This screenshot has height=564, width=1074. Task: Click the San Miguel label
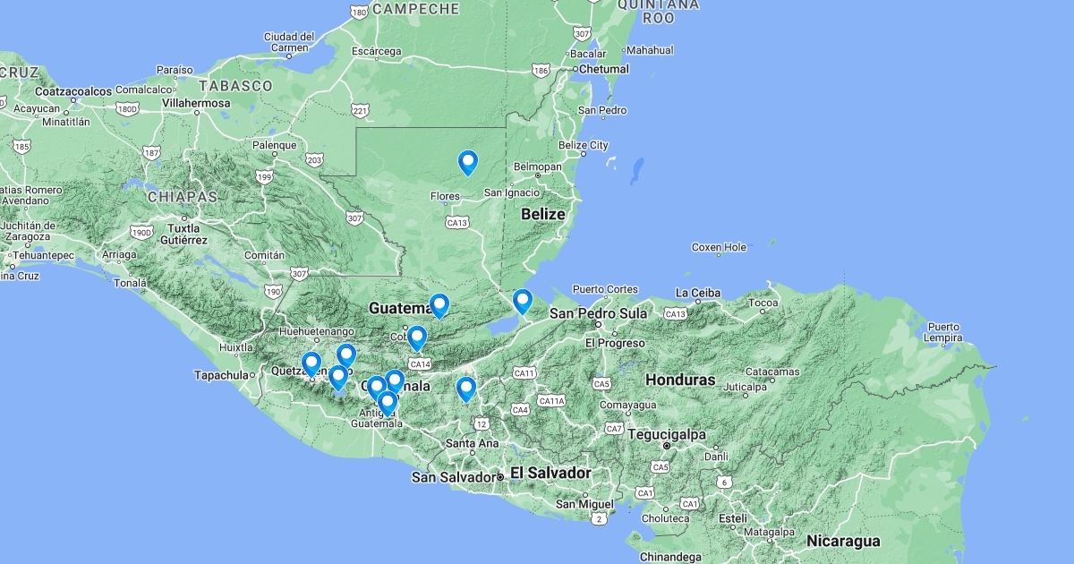click(x=584, y=504)
